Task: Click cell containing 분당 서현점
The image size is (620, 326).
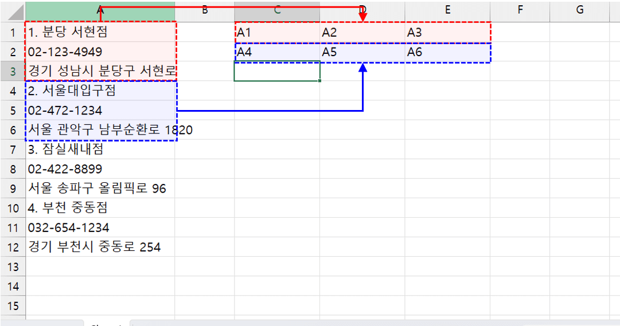Action: click(100, 33)
